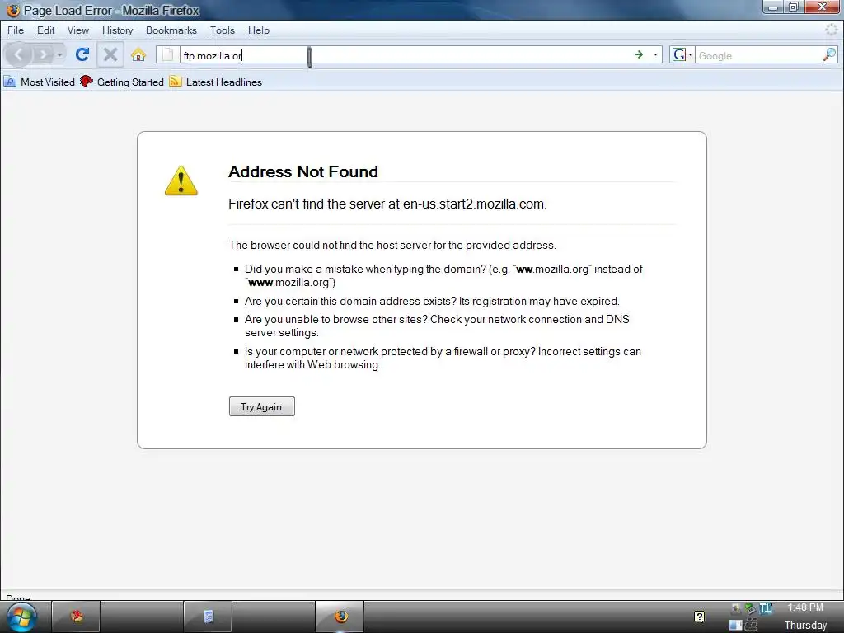Click the Back navigation arrow
This screenshot has width=844, height=633.
coord(19,54)
